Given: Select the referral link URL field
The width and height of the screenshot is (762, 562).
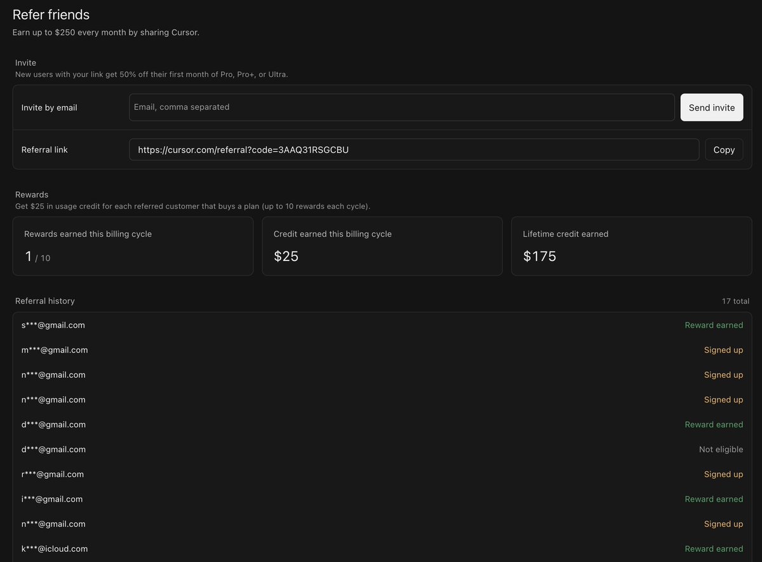Looking at the screenshot, I should pos(414,150).
